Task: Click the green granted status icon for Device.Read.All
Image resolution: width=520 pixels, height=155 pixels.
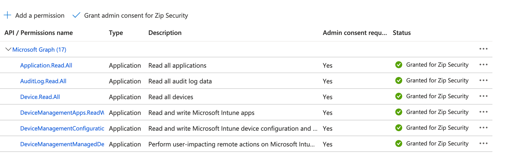Action: 399,96
